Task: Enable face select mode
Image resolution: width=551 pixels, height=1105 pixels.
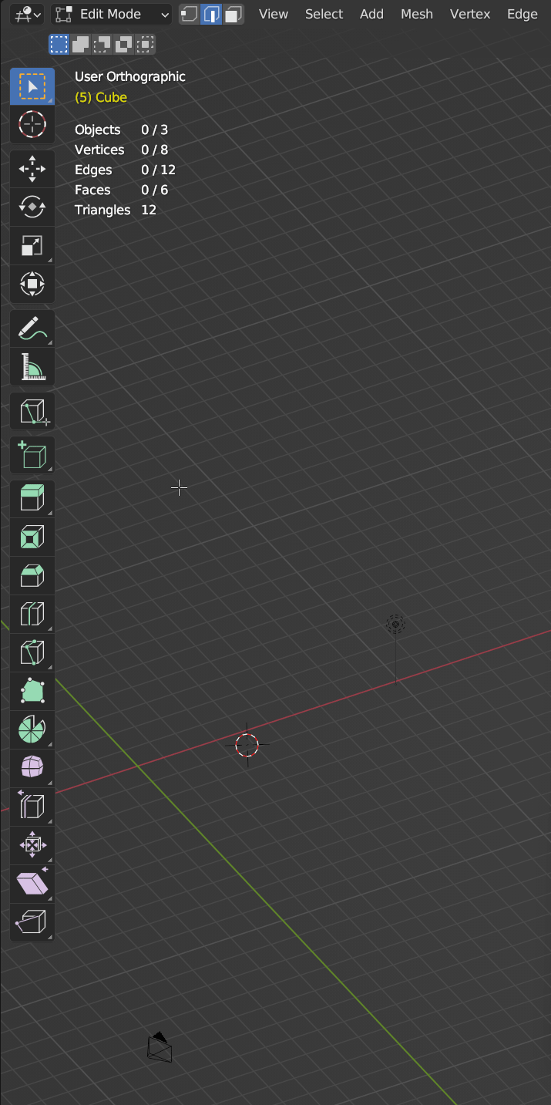Action: pos(234,14)
